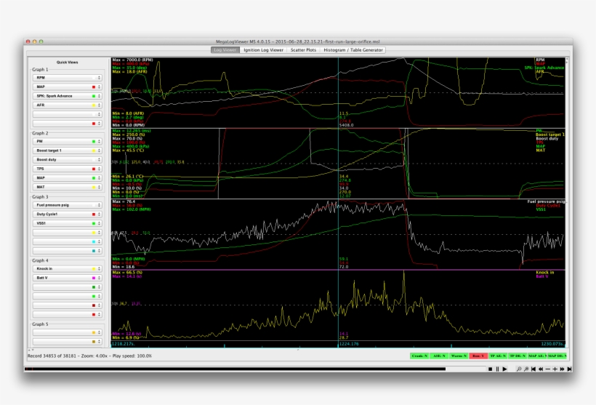Screen dimensions: 596x405
Task: Click the 1218.217s start time label
Action: click(123, 344)
